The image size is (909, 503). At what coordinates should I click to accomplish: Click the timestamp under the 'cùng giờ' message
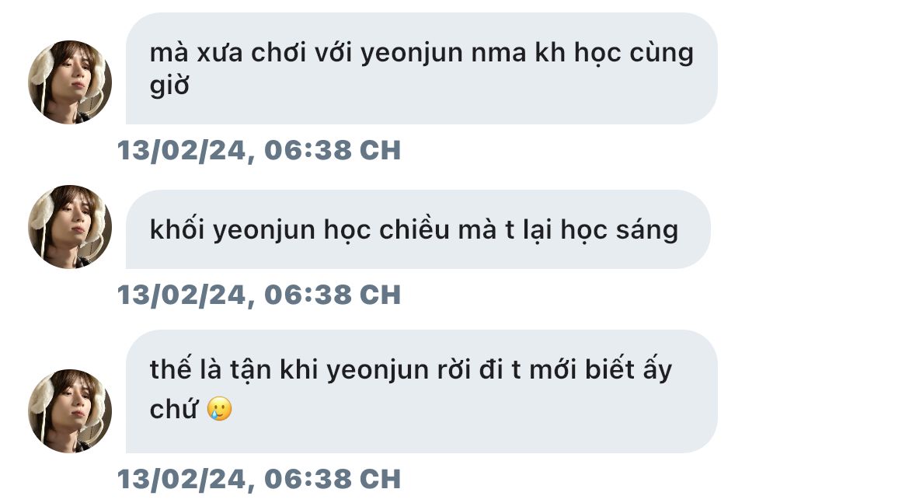tap(259, 150)
